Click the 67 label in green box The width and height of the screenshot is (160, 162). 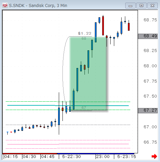84,108
